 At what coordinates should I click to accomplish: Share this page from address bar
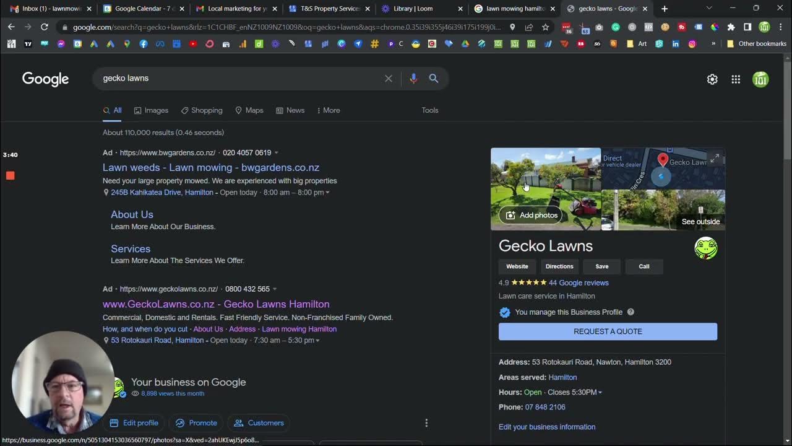529,27
